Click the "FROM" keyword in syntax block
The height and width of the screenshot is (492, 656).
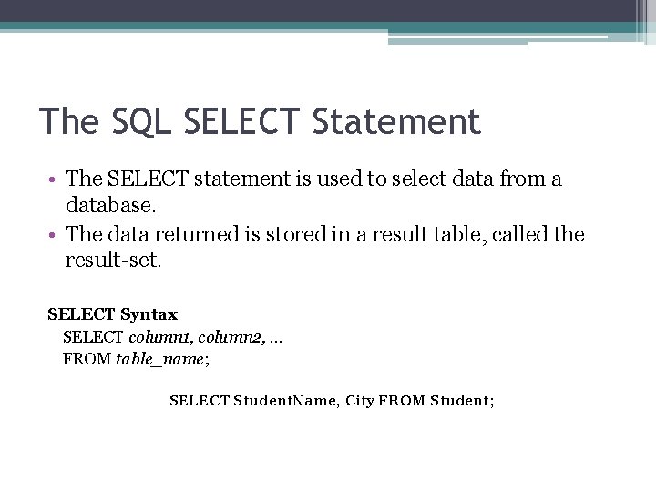pos(87,359)
